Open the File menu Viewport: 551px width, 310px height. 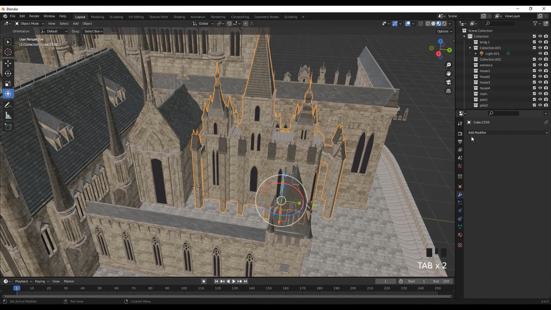tap(13, 16)
